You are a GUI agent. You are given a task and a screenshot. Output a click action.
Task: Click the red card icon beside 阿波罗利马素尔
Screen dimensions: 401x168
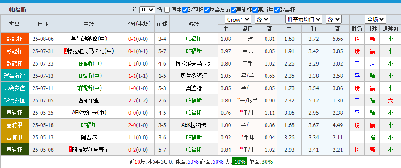tap(71, 150)
